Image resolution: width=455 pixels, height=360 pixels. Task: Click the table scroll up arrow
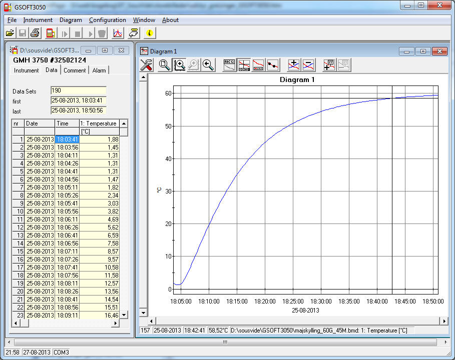[x=124, y=123]
